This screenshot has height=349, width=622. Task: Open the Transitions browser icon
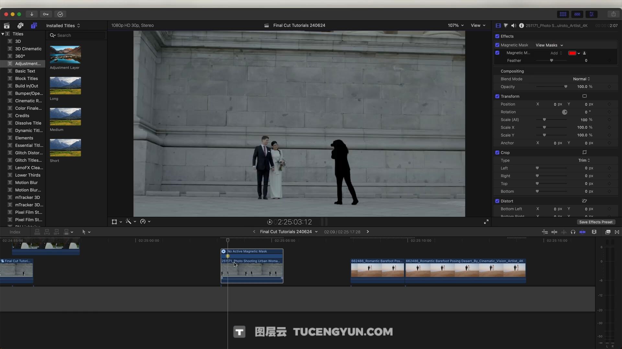tap(617, 232)
